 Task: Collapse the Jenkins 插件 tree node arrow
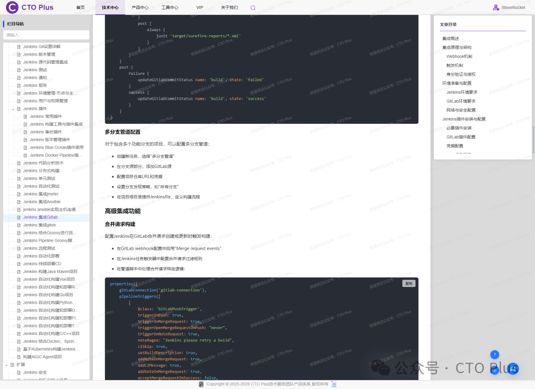click(13, 109)
